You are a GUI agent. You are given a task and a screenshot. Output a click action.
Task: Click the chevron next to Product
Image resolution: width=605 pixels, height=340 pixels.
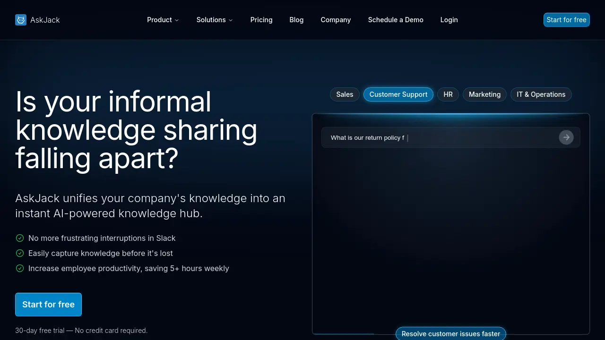pyautogui.click(x=177, y=20)
